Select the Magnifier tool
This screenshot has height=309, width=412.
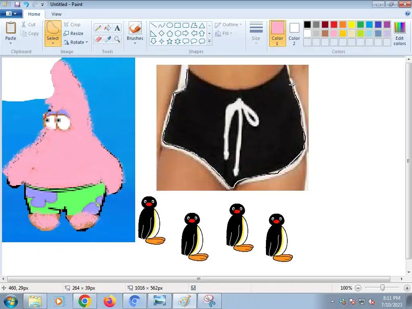(117, 39)
